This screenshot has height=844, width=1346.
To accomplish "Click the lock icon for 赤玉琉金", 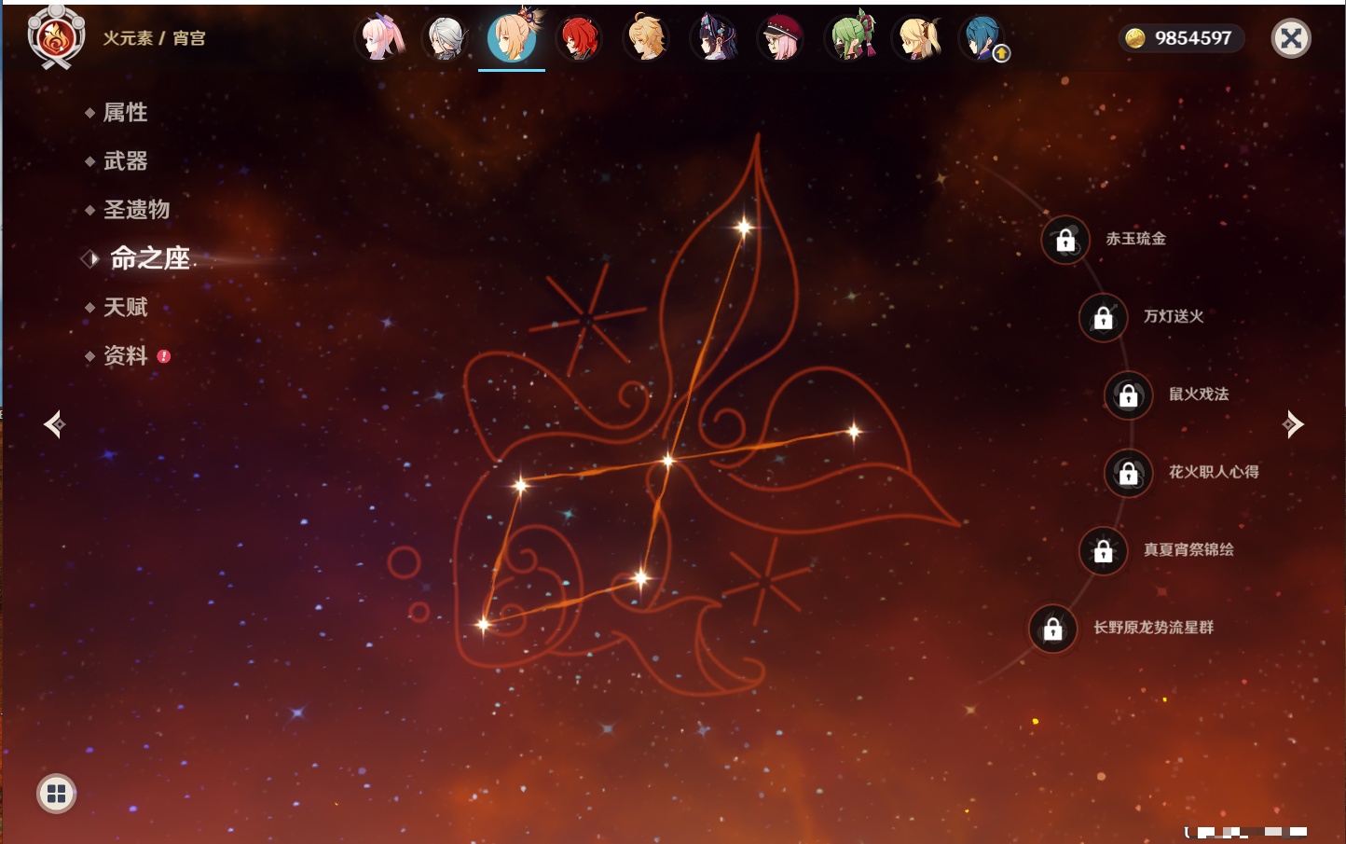I will [x=1065, y=241].
